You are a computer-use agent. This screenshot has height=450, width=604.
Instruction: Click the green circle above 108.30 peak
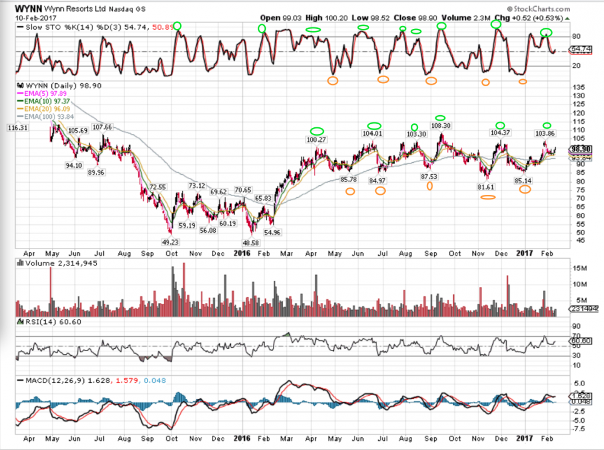(440, 118)
